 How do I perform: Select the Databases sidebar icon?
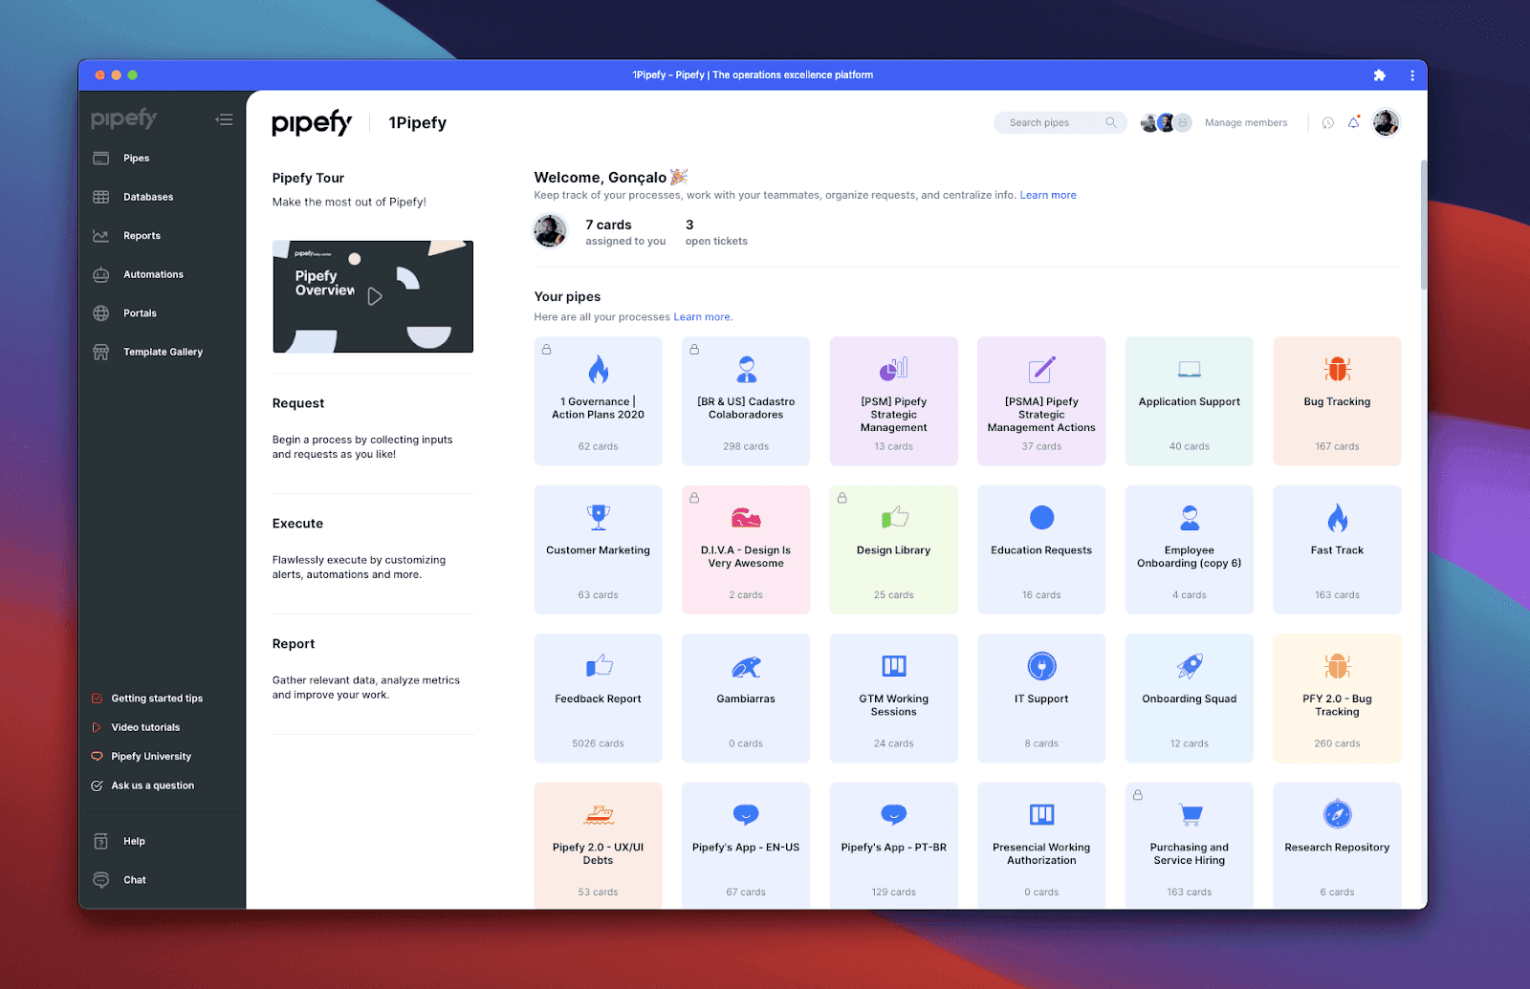[101, 197]
